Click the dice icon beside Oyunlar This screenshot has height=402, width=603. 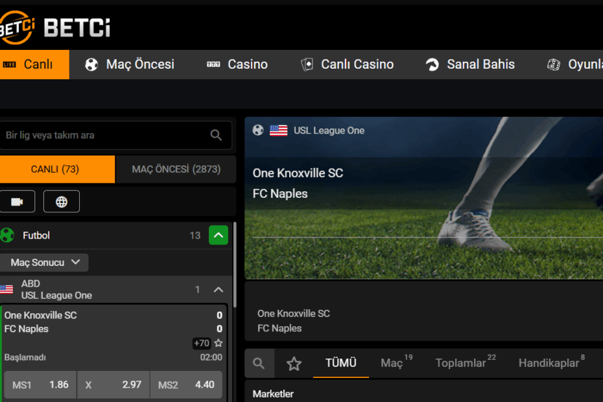[554, 65]
